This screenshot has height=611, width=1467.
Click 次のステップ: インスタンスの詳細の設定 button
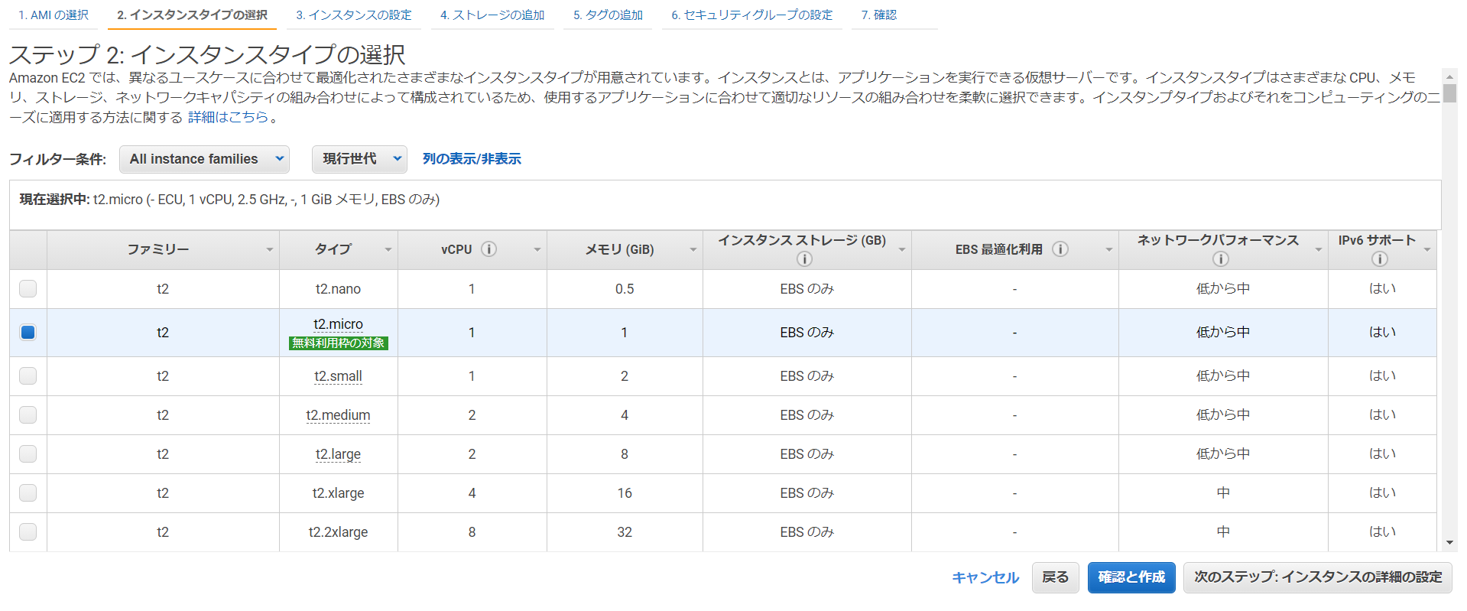(x=1318, y=577)
